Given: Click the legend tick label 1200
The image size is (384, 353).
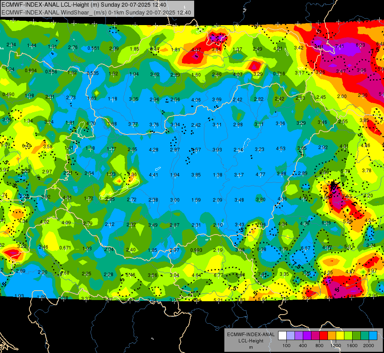Looking at the screenshot, I should tap(335, 346).
